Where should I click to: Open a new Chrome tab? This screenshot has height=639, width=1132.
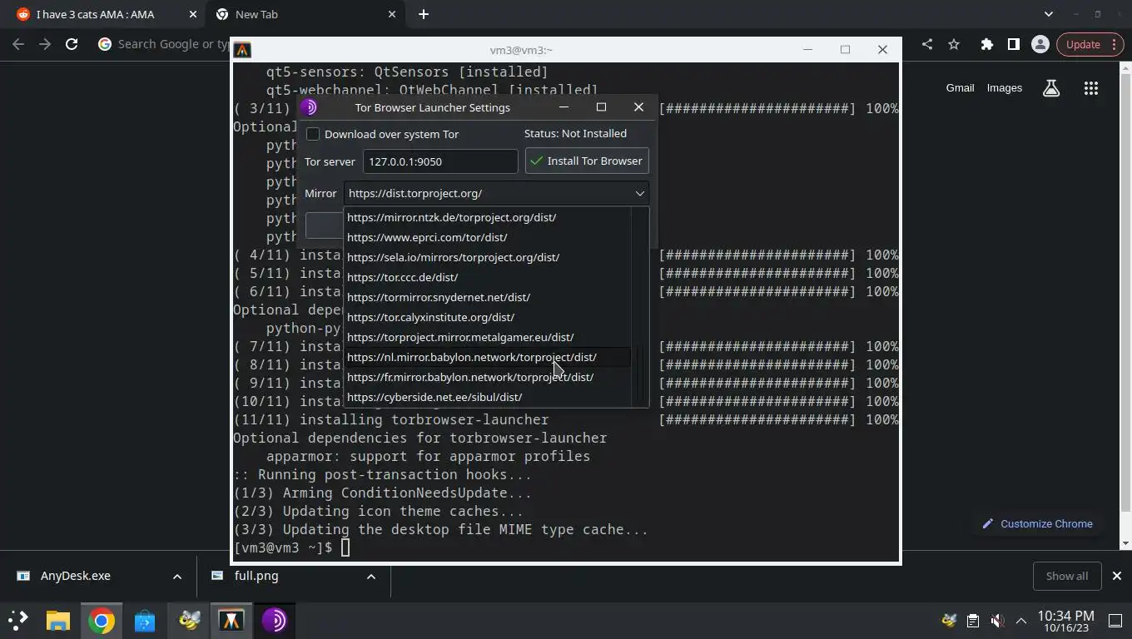pyautogui.click(x=424, y=14)
